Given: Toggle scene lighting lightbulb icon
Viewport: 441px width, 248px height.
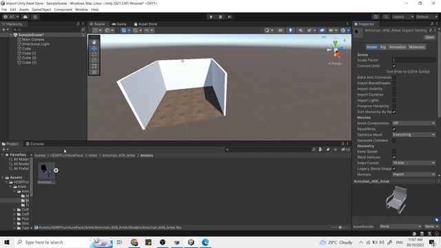Looking at the screenshot, I should point(290,30).
